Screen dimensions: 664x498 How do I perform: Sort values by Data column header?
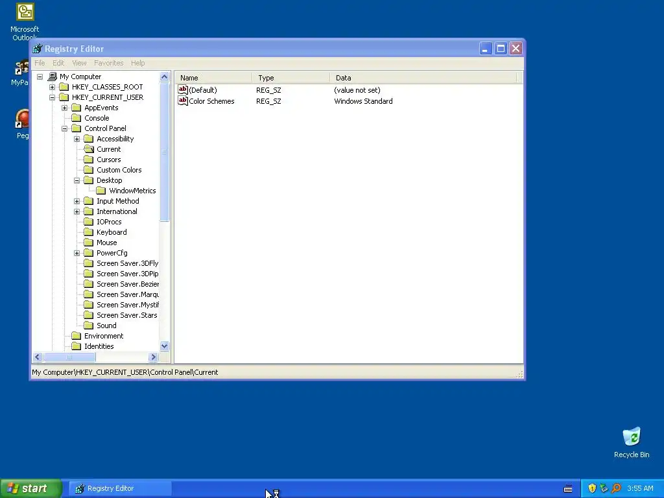(x=423, y=78)
